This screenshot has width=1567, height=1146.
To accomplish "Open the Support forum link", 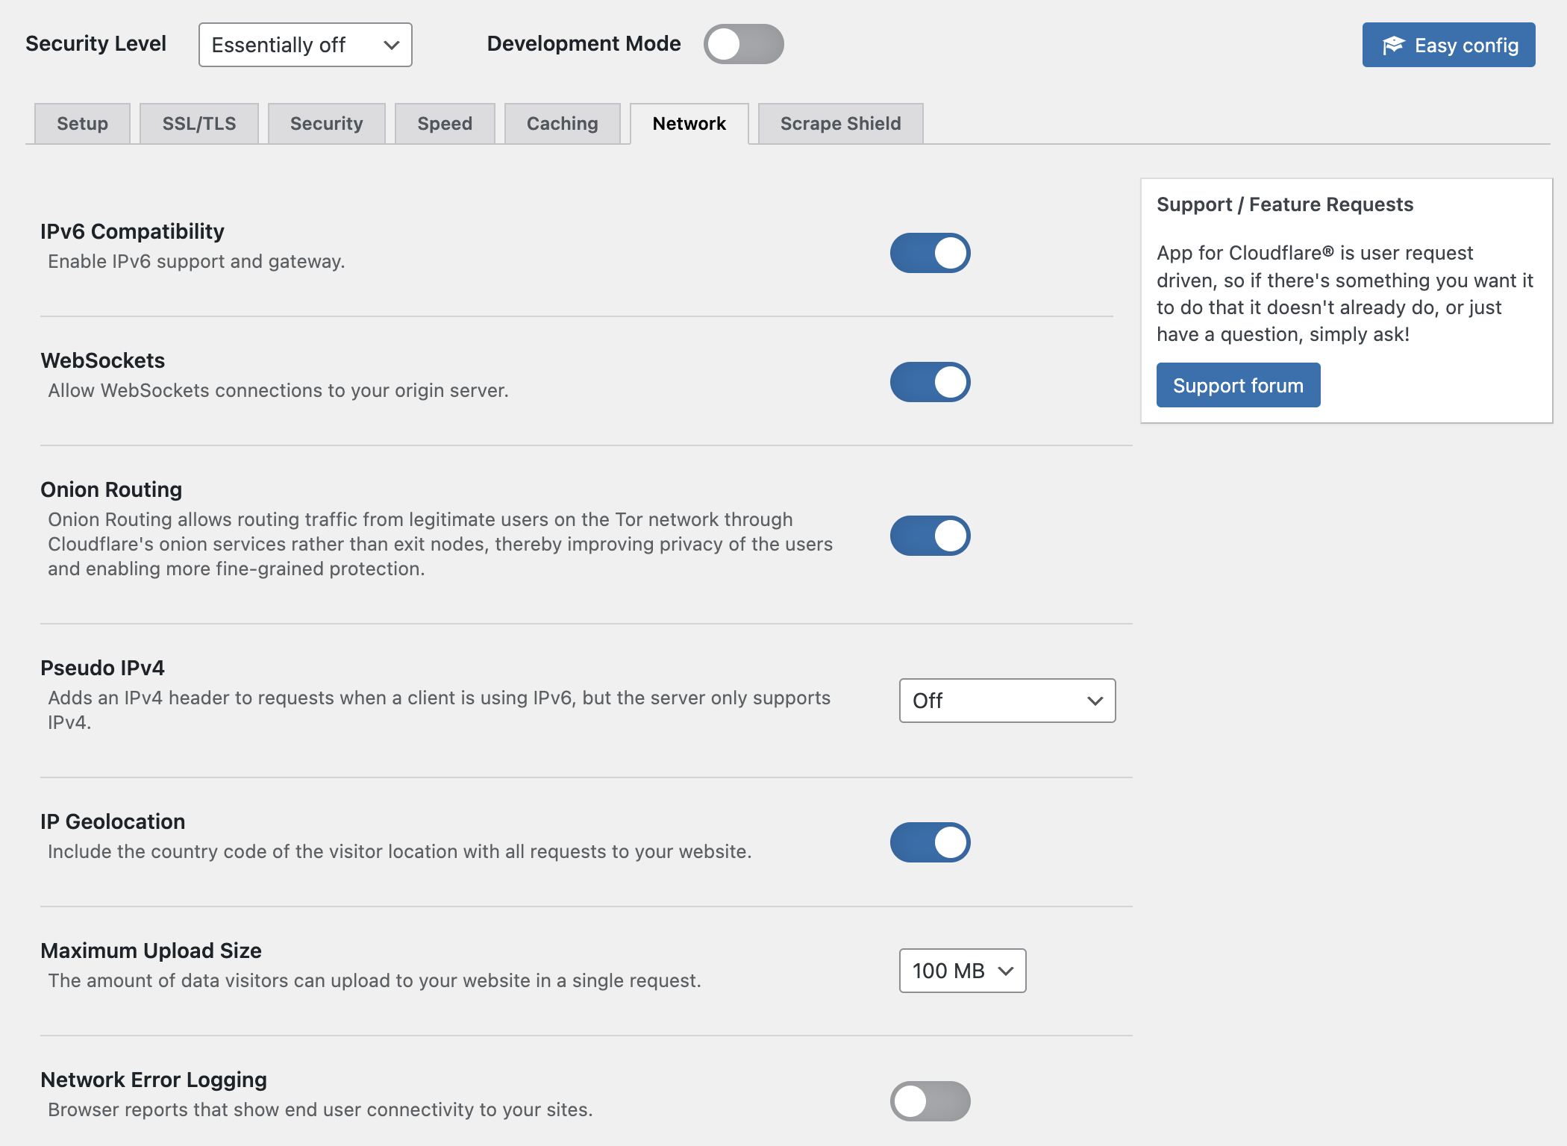I will pos(1239,384).
